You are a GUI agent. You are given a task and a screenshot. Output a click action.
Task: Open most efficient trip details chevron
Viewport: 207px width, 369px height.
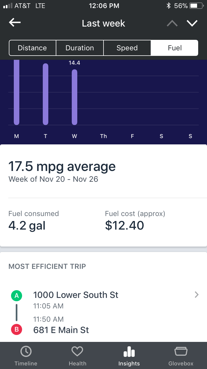click(197, 295)
